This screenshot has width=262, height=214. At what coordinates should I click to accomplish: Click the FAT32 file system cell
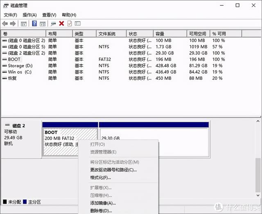click(105, 59)
